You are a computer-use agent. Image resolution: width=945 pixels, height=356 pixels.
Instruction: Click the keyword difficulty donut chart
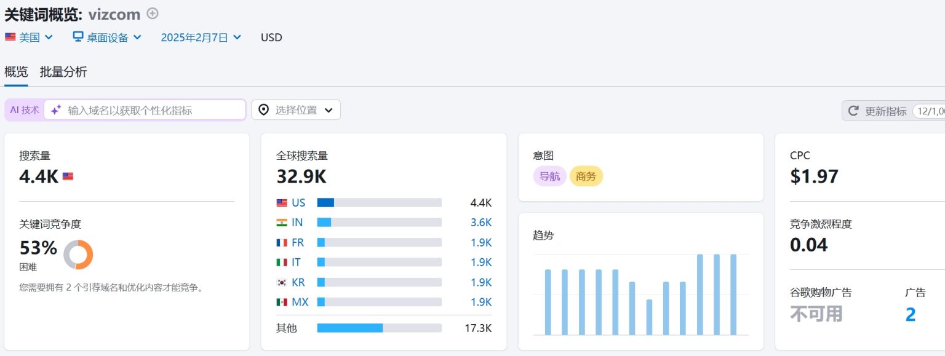tap(78, 254)
